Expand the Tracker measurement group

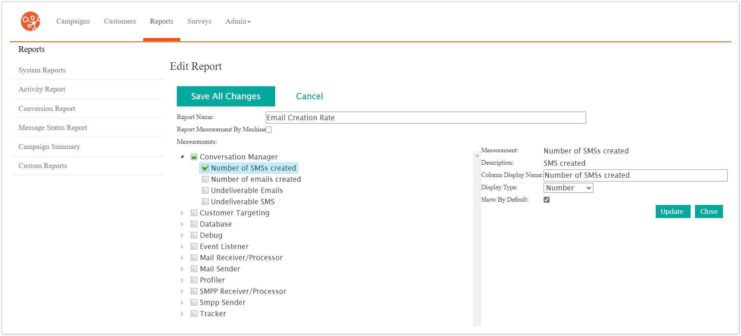coord(182,314)
